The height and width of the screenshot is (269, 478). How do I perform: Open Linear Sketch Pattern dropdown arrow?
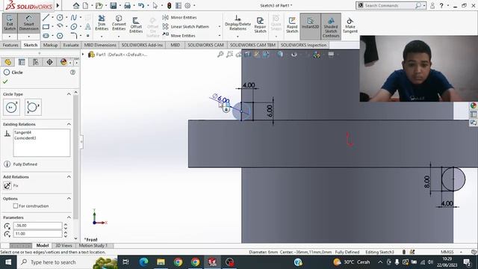coord(219,27)
